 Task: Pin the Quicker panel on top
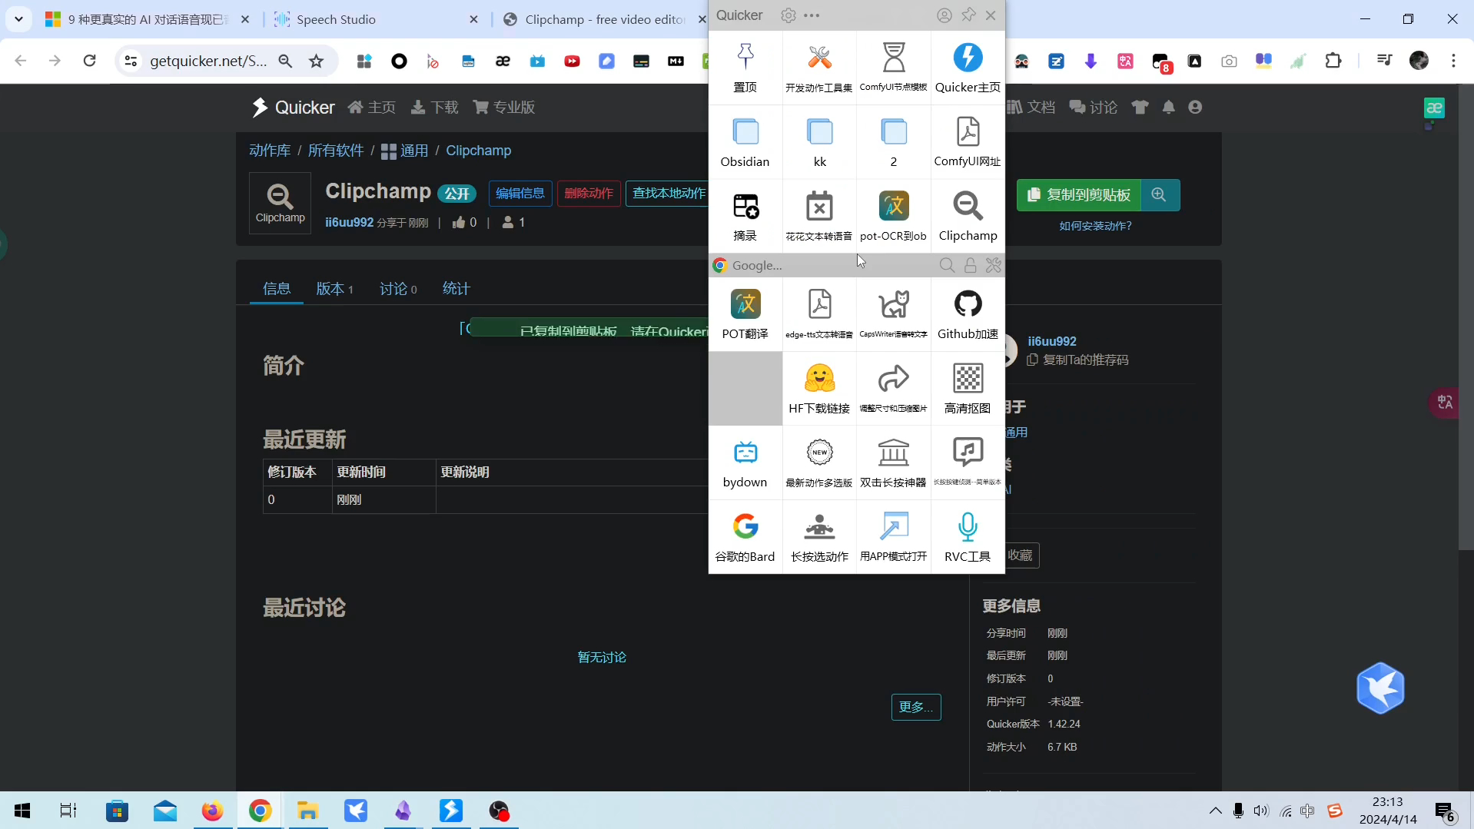pyautogui.click(x=968, y=15)
